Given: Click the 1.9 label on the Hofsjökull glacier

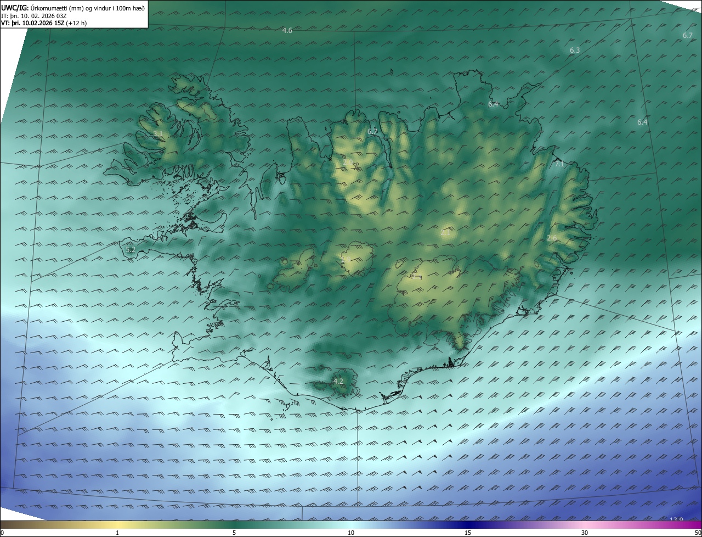Looking at the screenshot, I should [346, 259].
